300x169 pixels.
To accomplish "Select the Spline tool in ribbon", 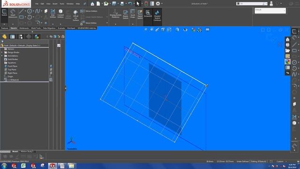I will click(37, 11).
